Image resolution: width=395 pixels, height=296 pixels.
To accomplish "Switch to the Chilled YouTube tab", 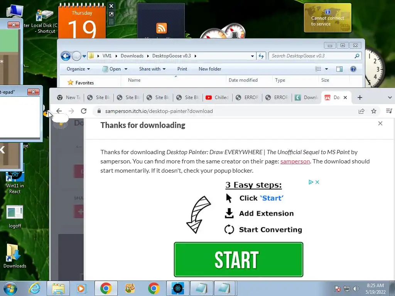I will (x=217, y=98).
